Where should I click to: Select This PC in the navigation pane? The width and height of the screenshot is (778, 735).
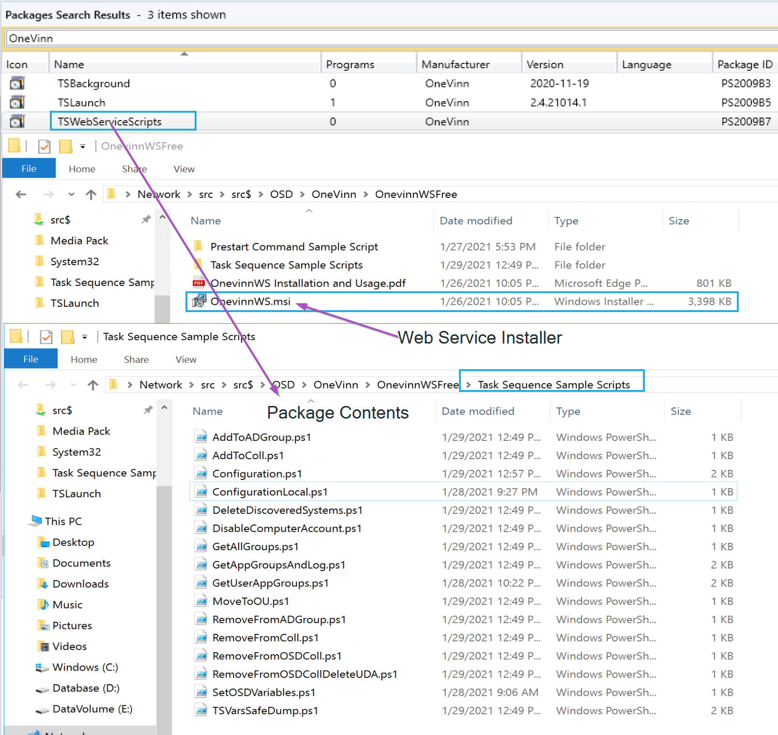(63, 522)
